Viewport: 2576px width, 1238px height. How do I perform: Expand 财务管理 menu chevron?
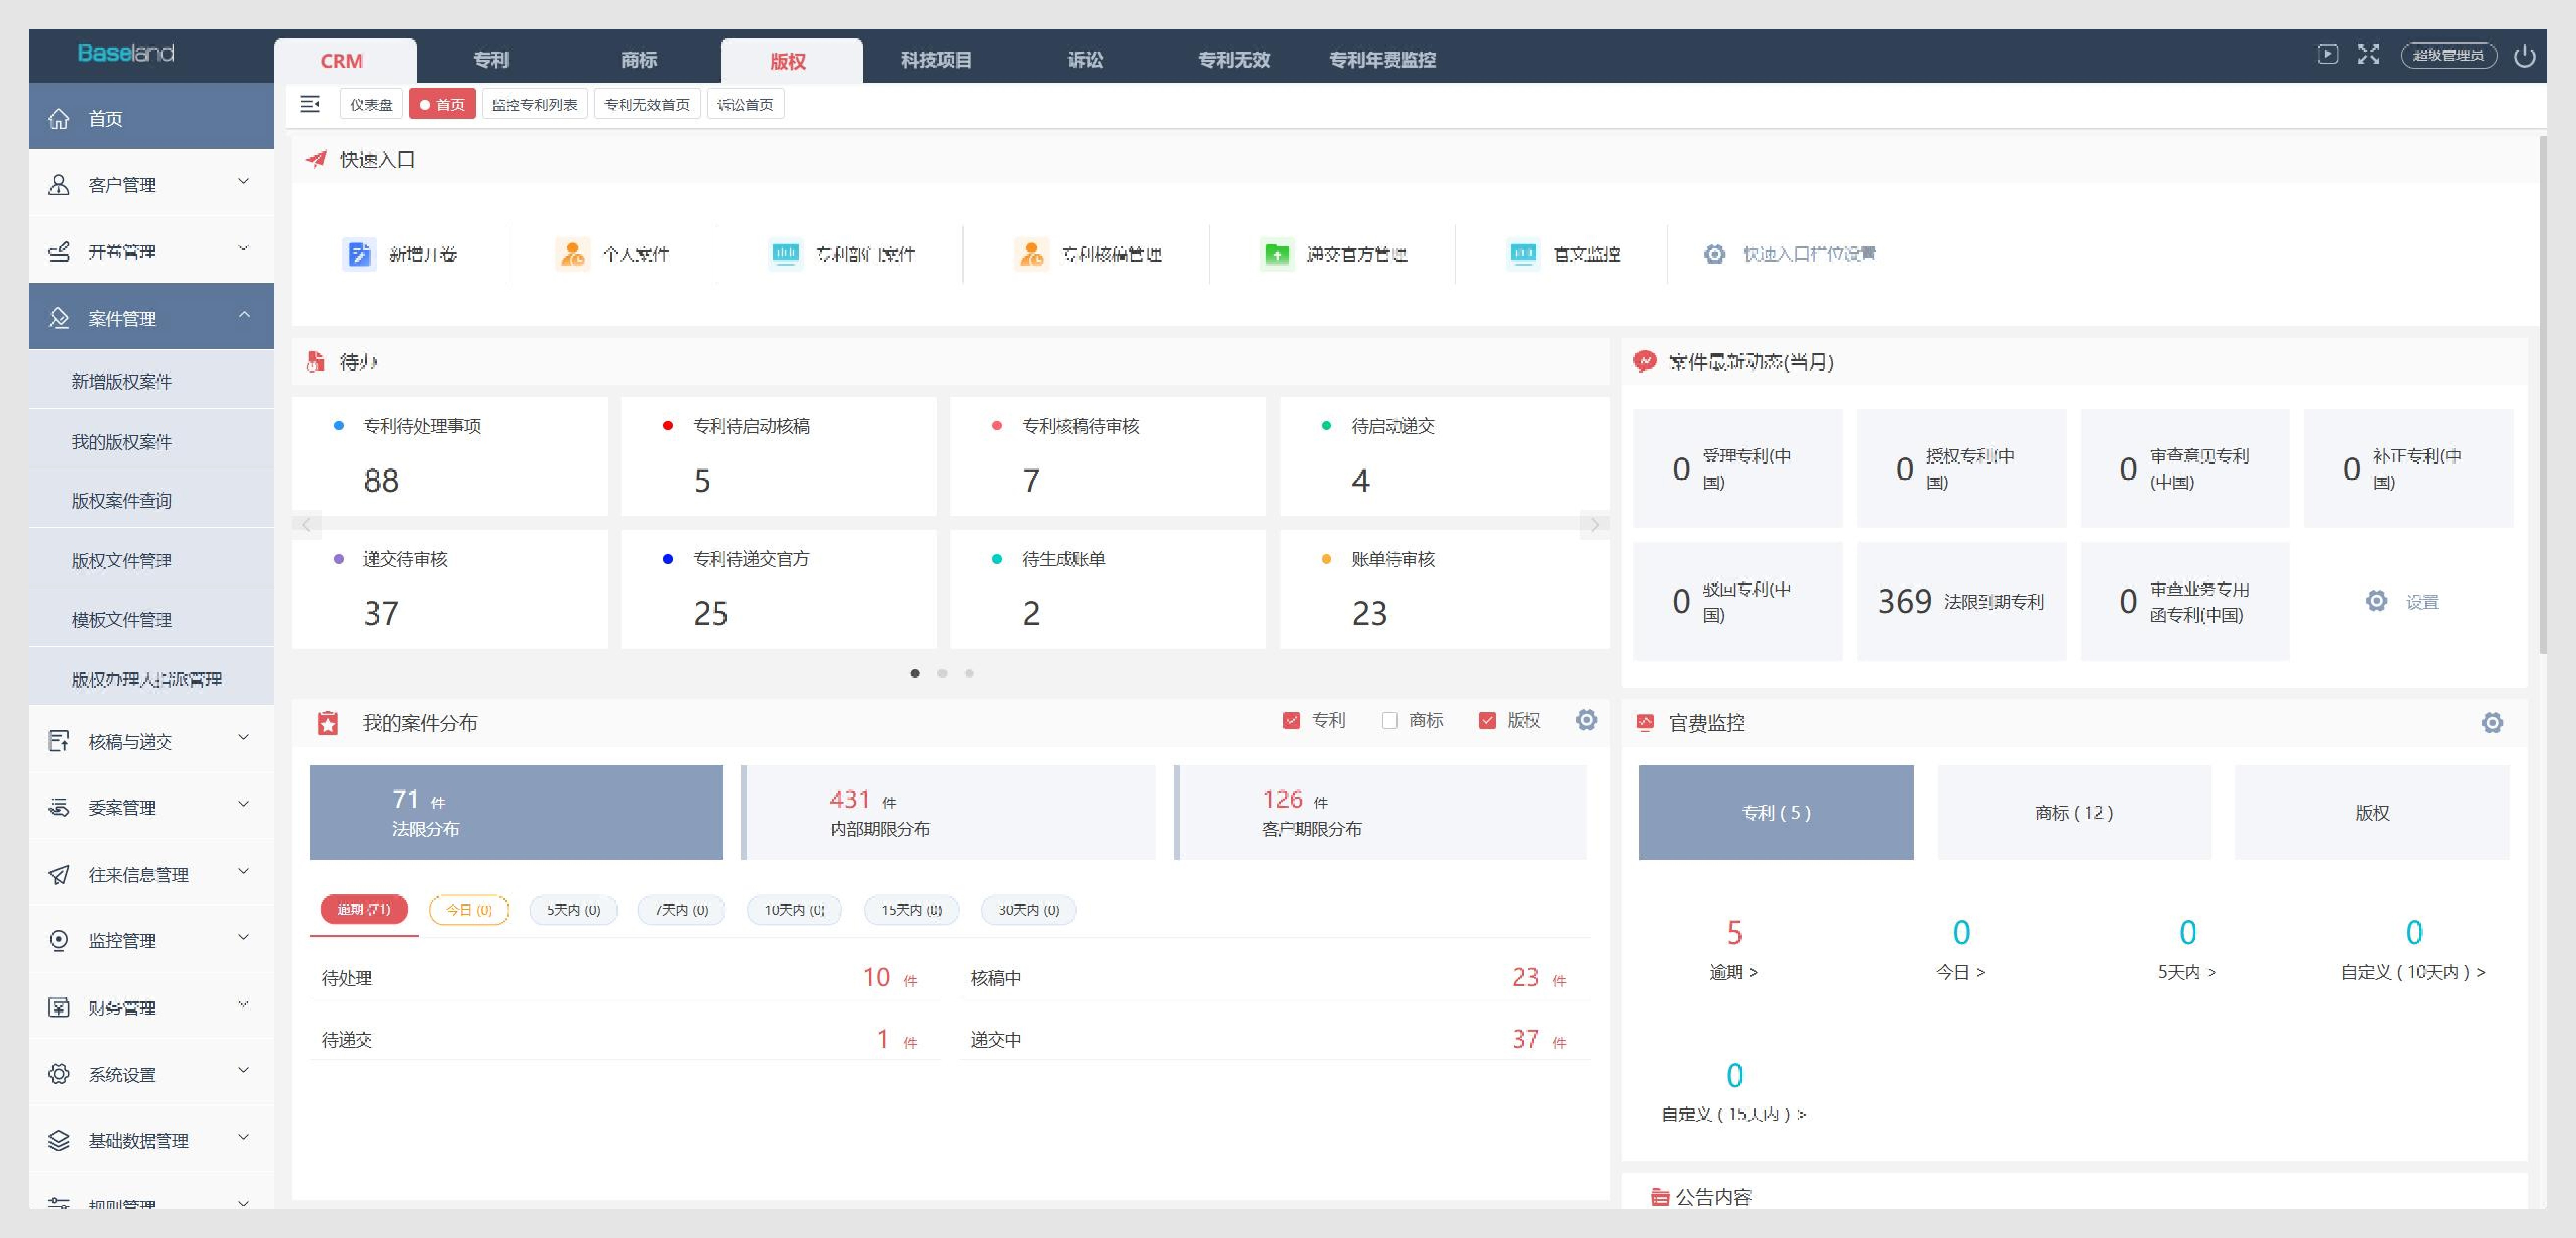[243, 1004]
